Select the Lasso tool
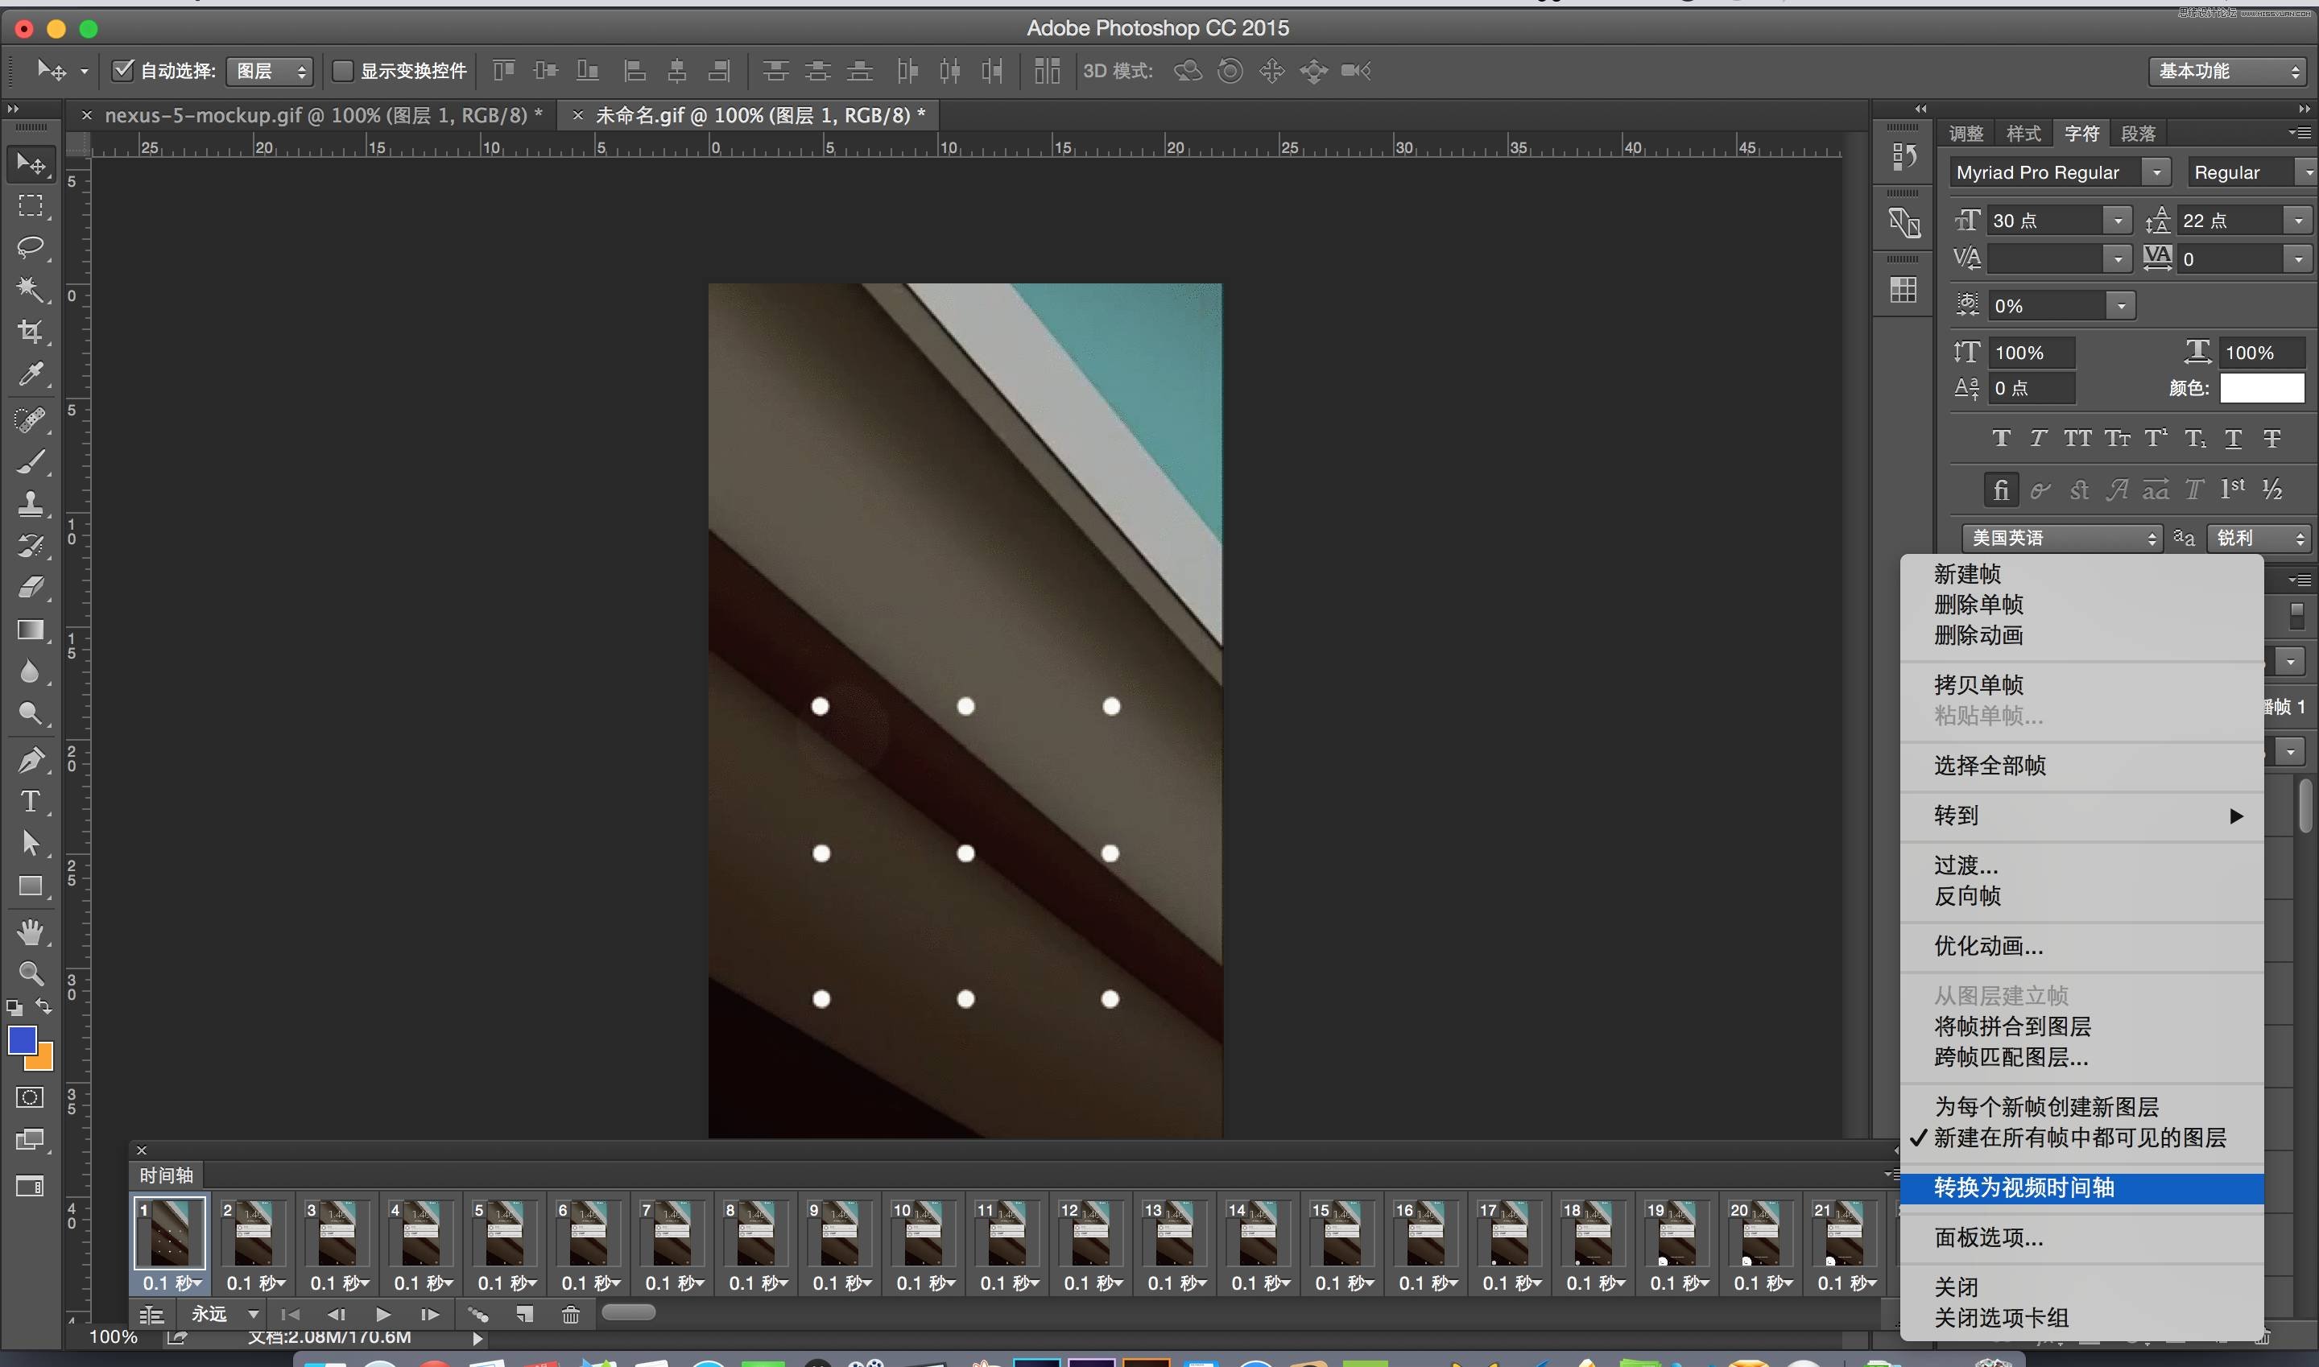Screen dimensions: 2319x1367 click(x=31, y=247)
